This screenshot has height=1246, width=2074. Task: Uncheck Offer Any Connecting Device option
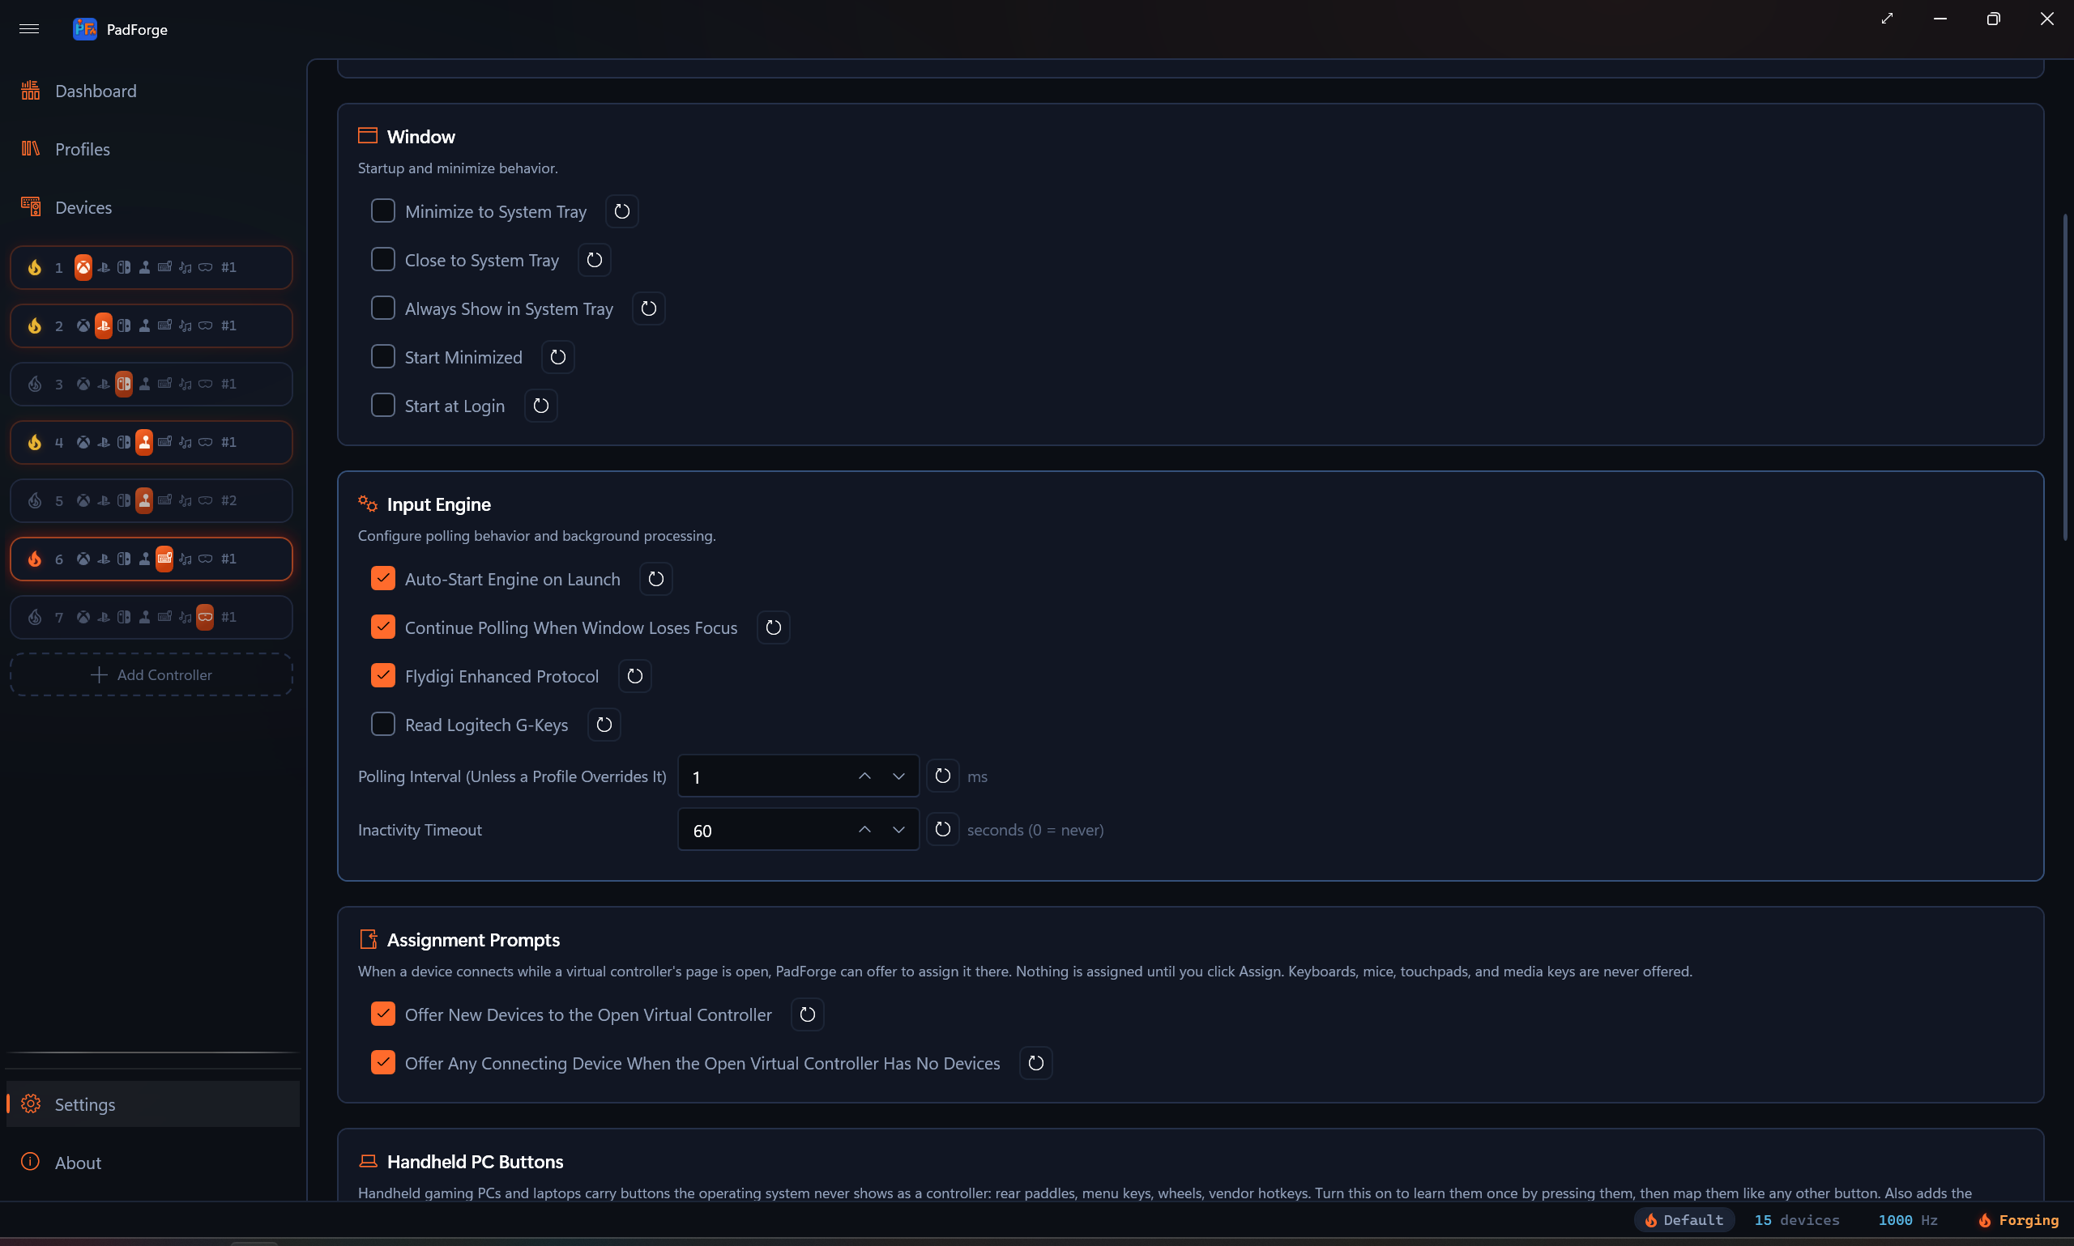pos(383,1062)
